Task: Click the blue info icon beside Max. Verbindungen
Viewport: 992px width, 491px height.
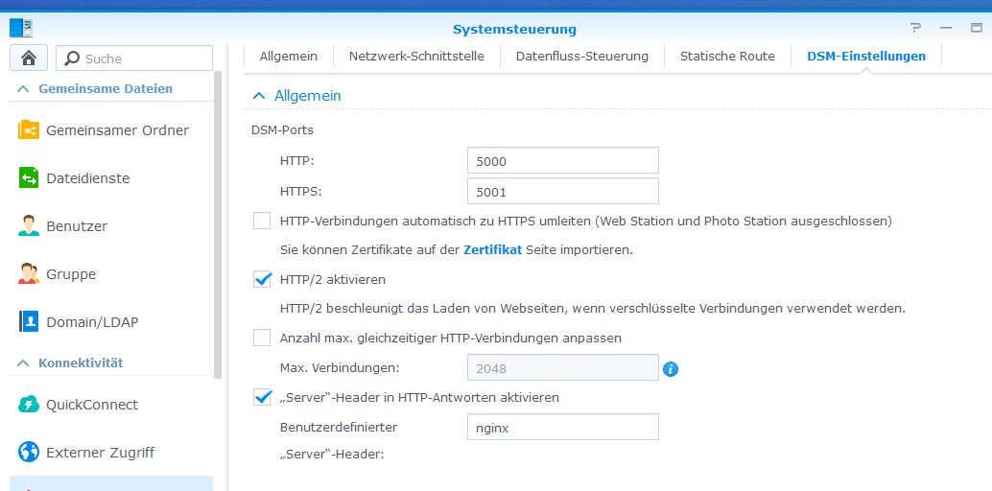Action: [671, 368]
